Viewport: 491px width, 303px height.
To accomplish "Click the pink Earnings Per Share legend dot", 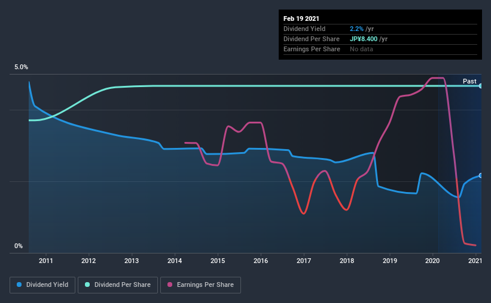I will 170,285.
